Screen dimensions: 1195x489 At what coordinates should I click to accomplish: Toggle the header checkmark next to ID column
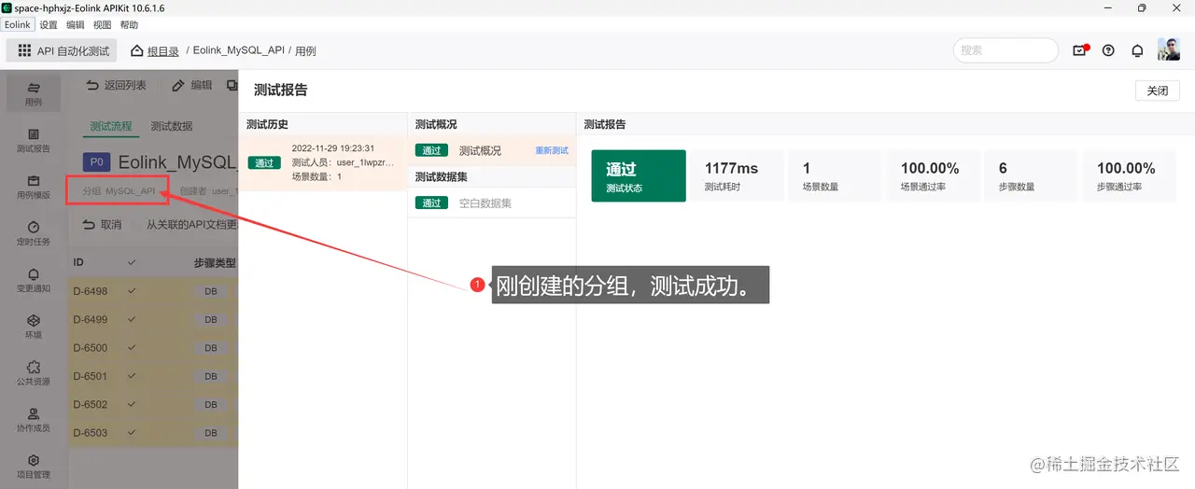coord(132,262)
